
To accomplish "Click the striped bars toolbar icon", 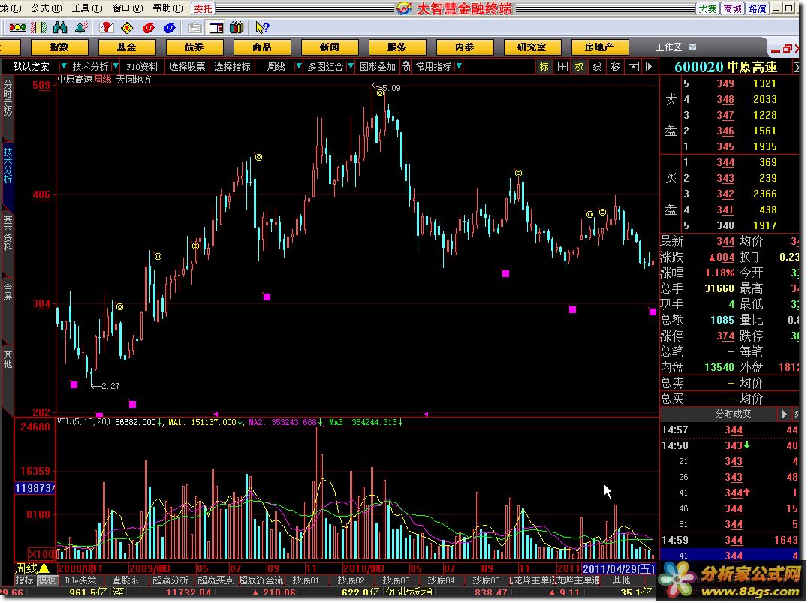I will point(38,27).
